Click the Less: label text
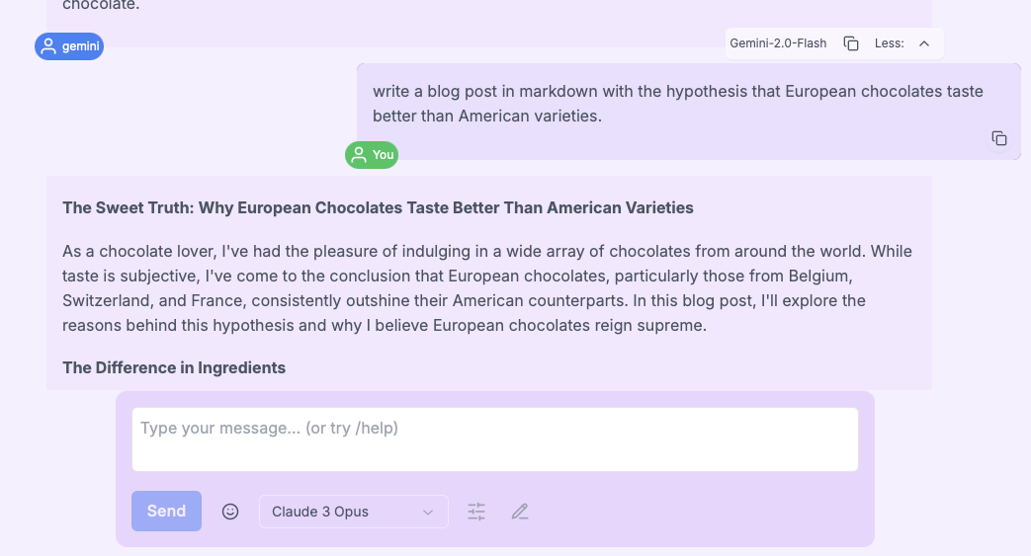Viewport: 1031px width, 556px height. (889, 43)
